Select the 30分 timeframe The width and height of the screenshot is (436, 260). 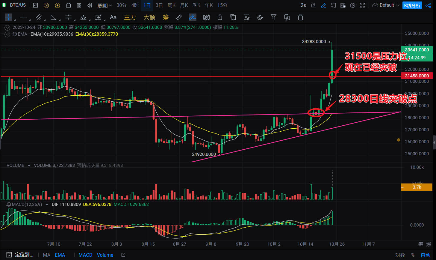[x=121, y=5]
